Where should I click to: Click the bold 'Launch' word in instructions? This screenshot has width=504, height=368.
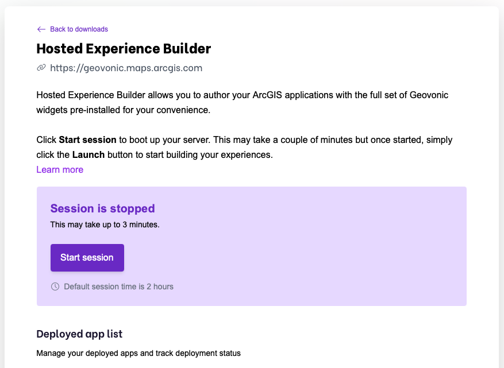pos(89,155)
